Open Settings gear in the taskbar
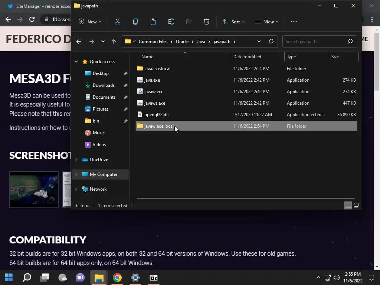The height and width of the screenshot is (285, 380). pos(135,278)
